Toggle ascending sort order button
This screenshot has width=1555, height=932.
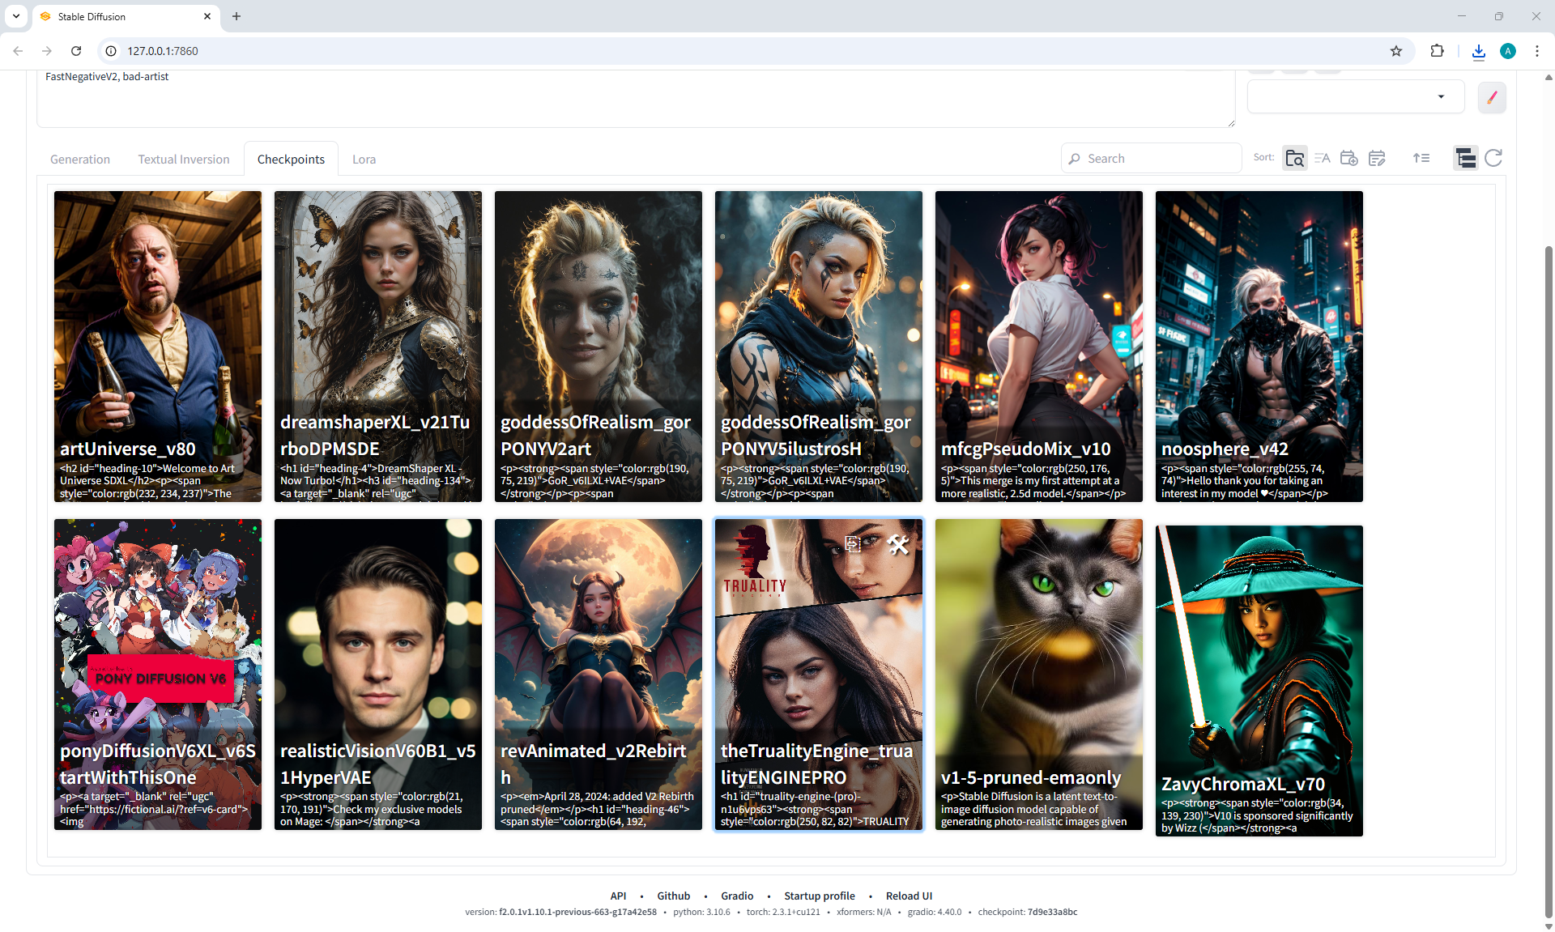click(x=1421, y=158)
